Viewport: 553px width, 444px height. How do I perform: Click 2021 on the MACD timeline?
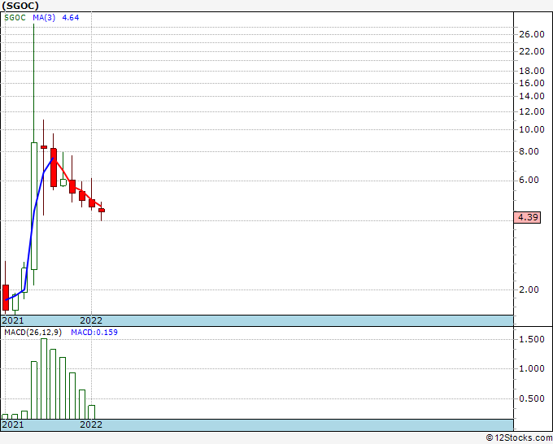tap(13, 424)
